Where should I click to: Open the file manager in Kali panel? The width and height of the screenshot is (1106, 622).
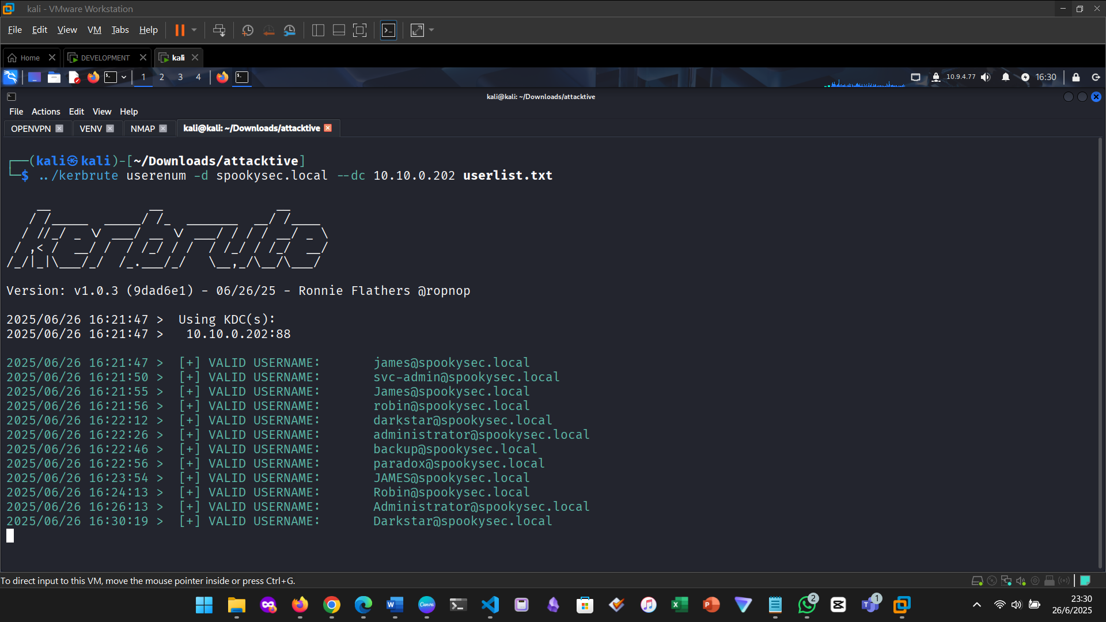pyautogui.click(x=54, y=77)
